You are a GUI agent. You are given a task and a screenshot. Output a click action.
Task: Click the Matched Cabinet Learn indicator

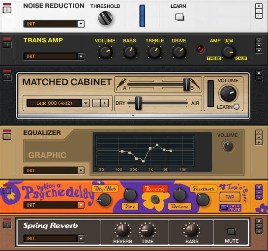coord(237,107)
